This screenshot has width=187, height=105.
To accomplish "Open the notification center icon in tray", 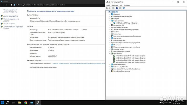I will tap(183, 102).
